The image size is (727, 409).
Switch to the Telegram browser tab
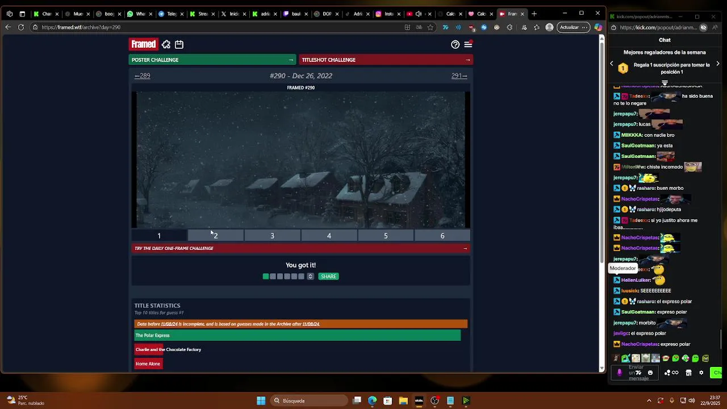point(170,14)
